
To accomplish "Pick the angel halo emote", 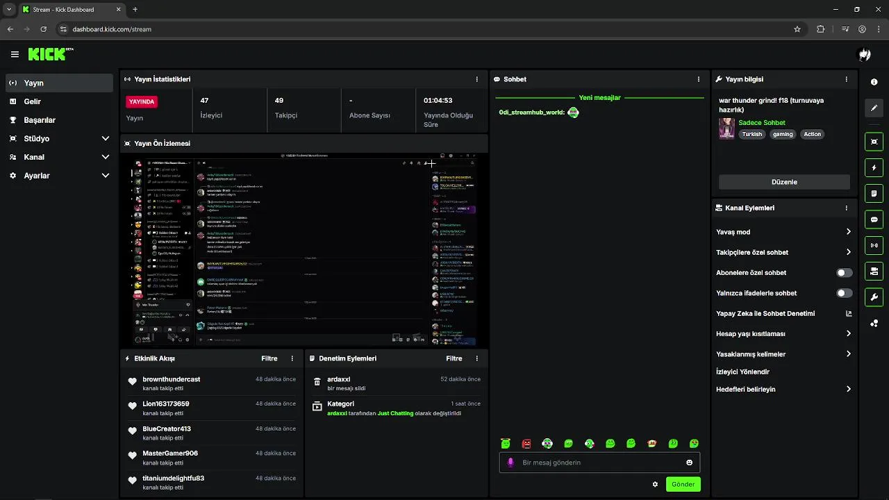I will click(x=506, y=443).
